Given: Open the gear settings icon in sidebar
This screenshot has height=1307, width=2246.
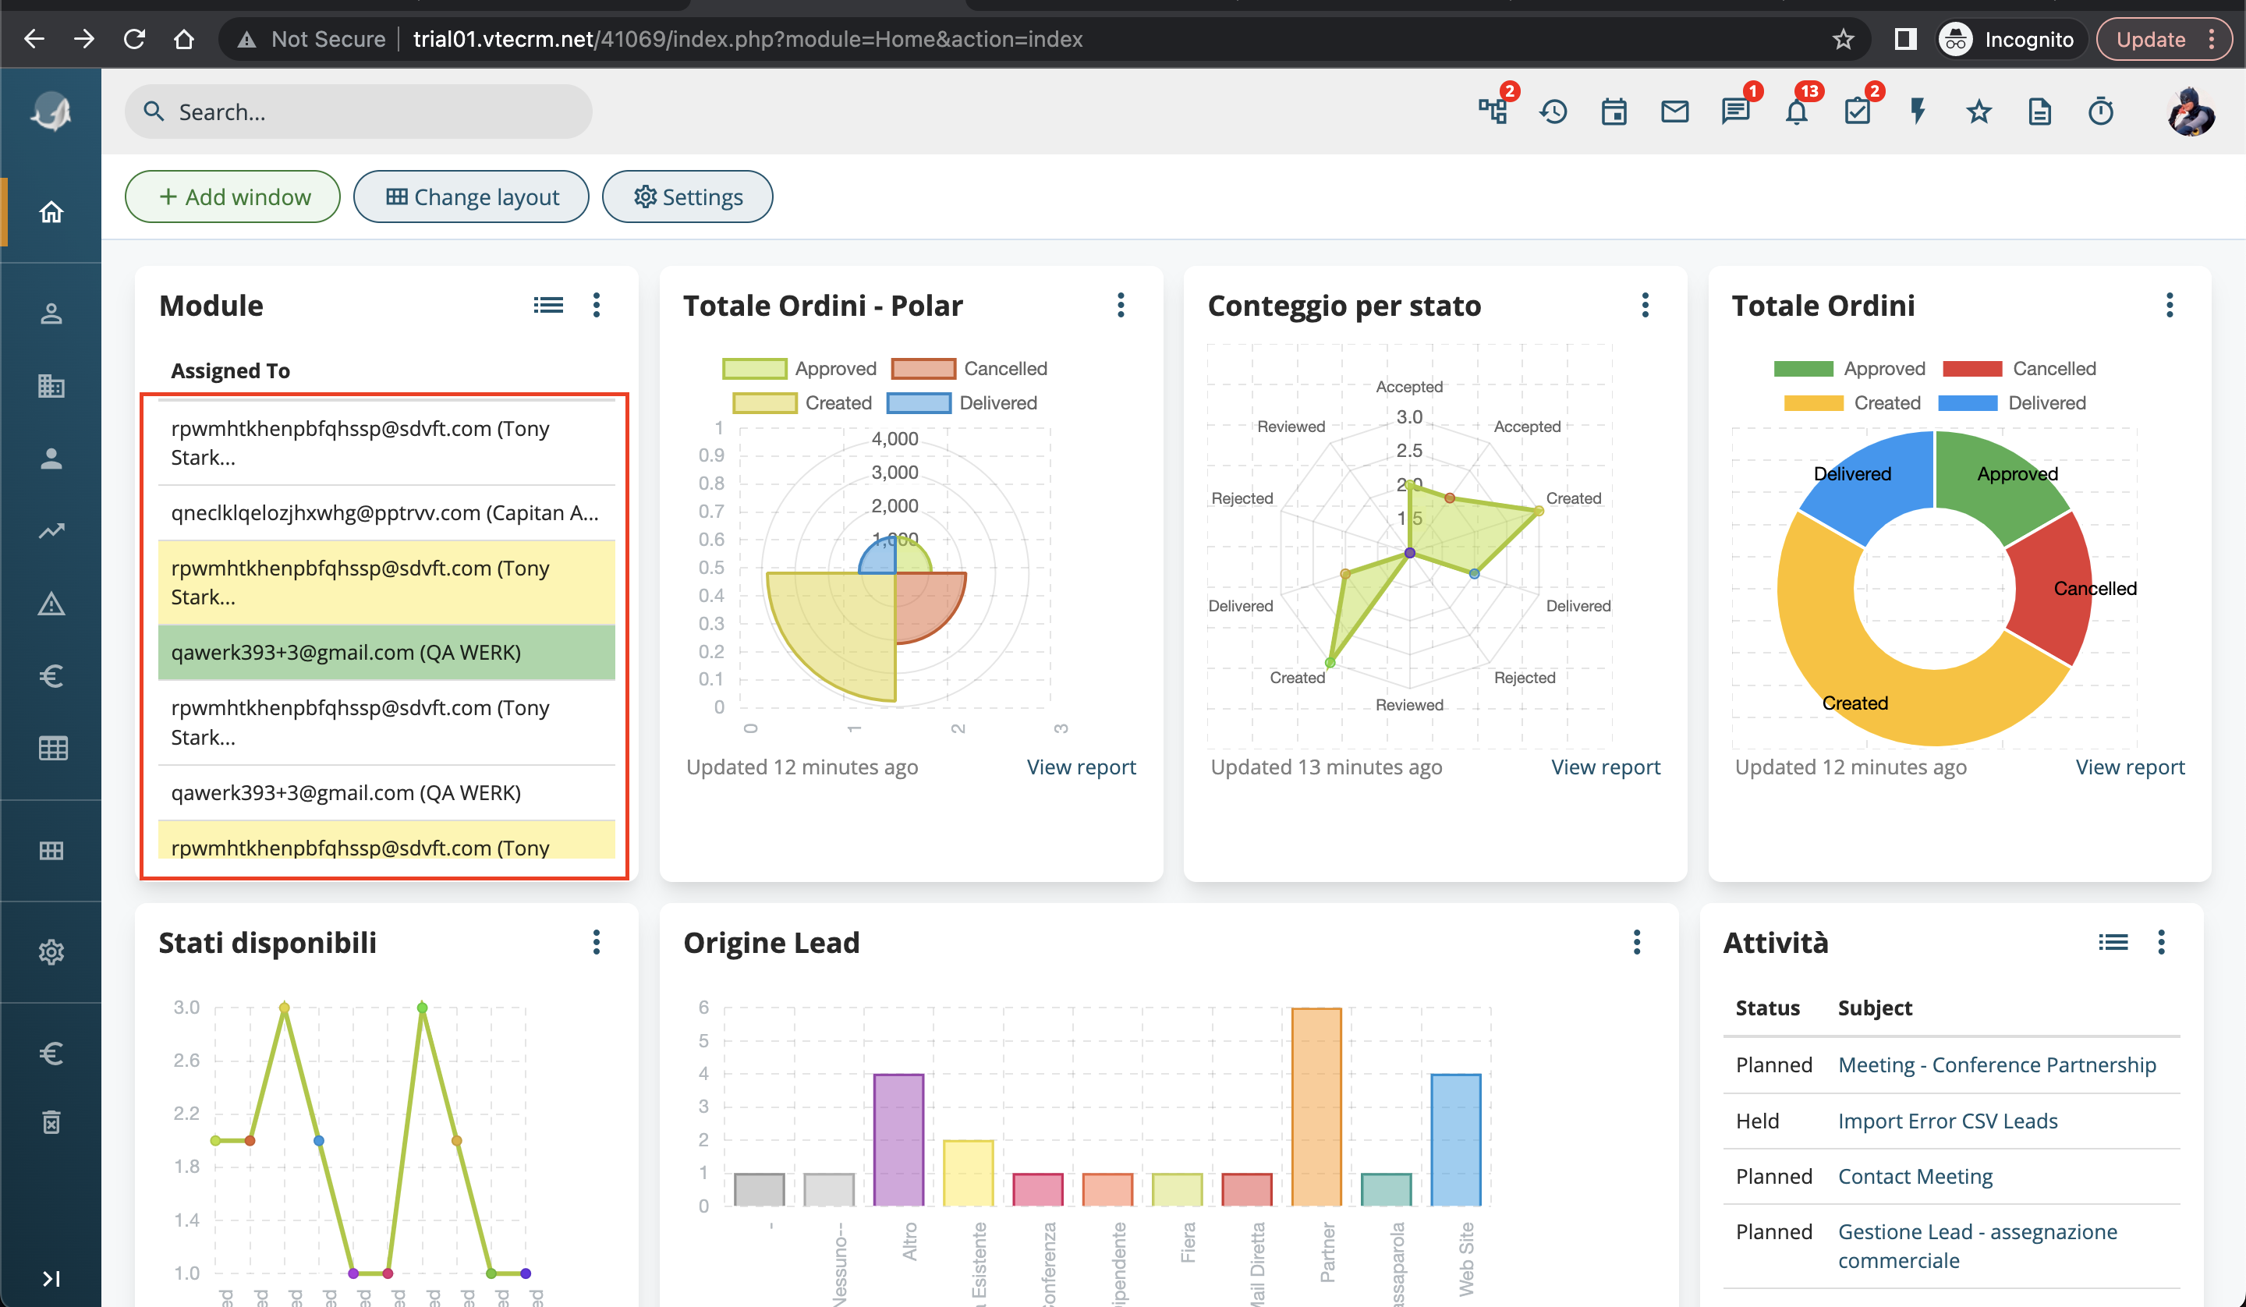Looking at the screenshot, I should 51,951.
